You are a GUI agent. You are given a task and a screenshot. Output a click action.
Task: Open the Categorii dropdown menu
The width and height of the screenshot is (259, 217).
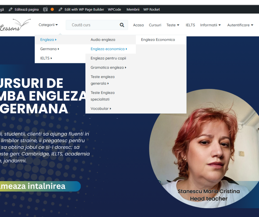(48, 25)
